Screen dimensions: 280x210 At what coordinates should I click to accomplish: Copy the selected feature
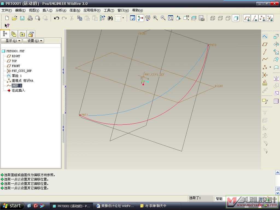(80, 18)
